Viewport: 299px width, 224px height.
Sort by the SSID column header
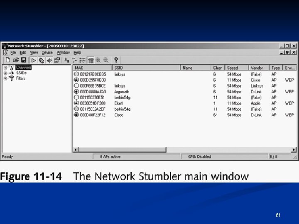click(x=146, y=68)
